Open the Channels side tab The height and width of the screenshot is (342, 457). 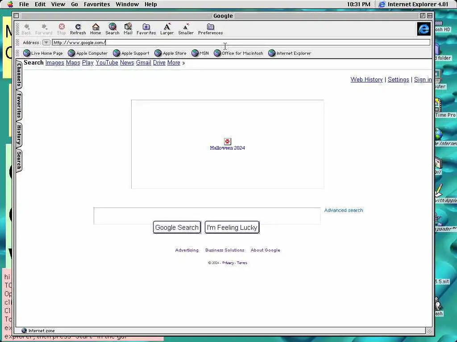pos(19,75)
